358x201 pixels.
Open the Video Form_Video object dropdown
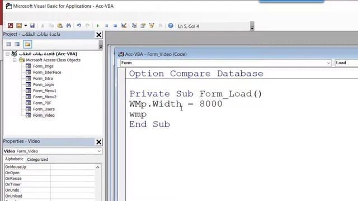click(x=99, y=151)
